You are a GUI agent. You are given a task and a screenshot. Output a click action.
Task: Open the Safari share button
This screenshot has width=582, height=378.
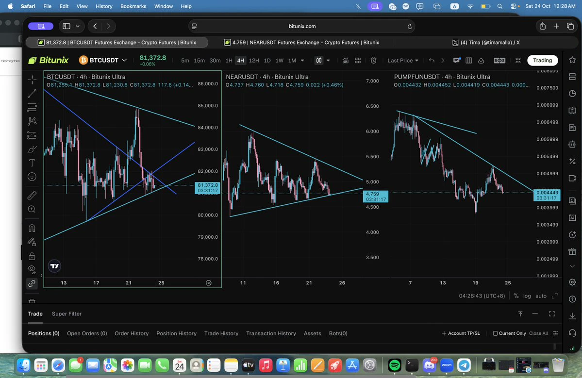point(543,26)
